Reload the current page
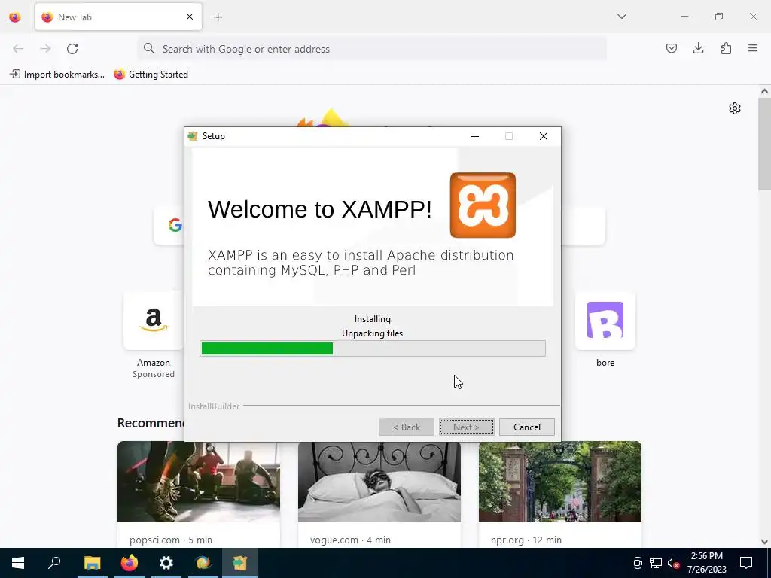 point(72,49)
